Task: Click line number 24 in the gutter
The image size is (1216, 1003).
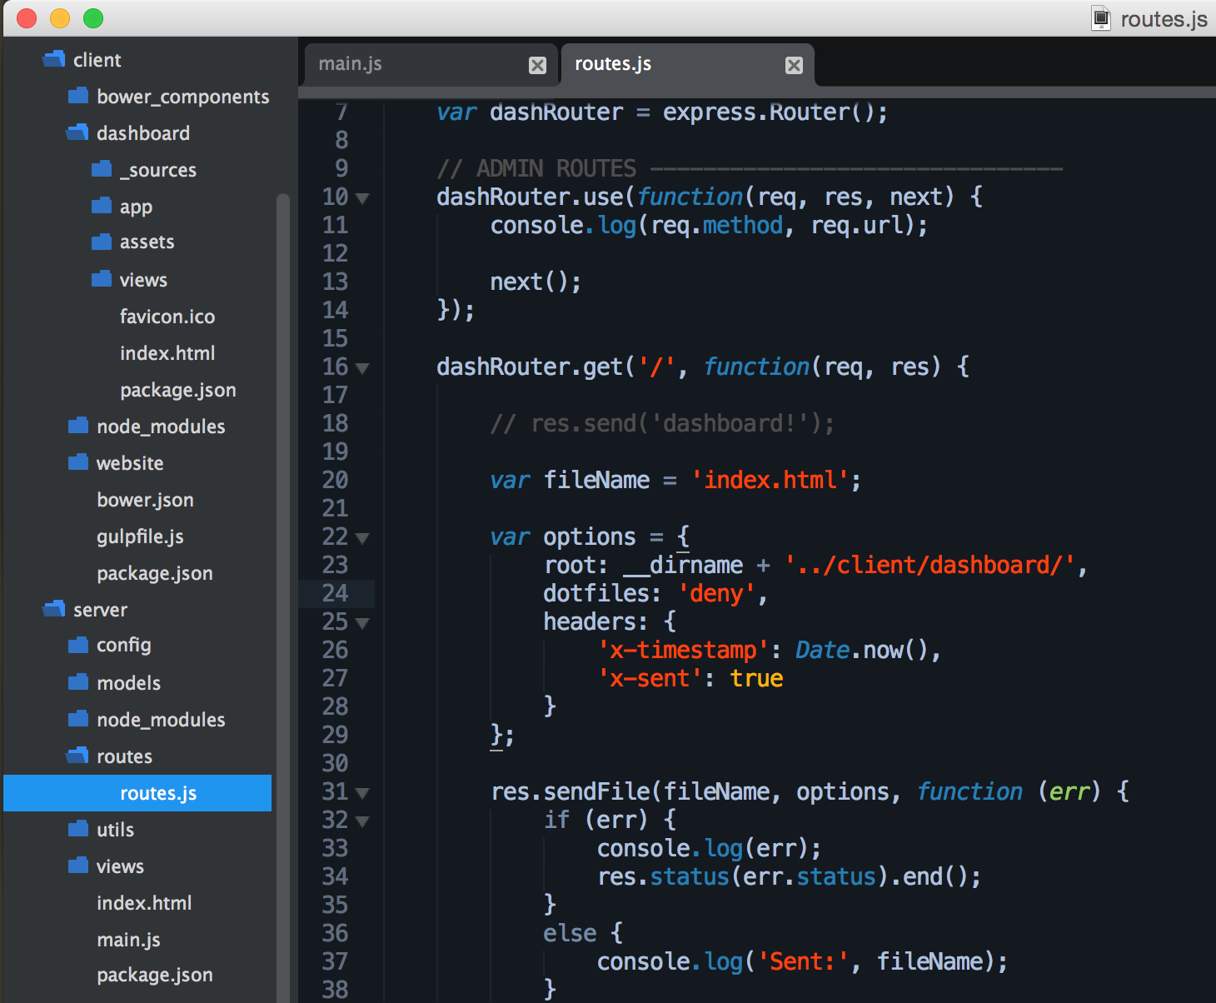Action: pos(335,593)
